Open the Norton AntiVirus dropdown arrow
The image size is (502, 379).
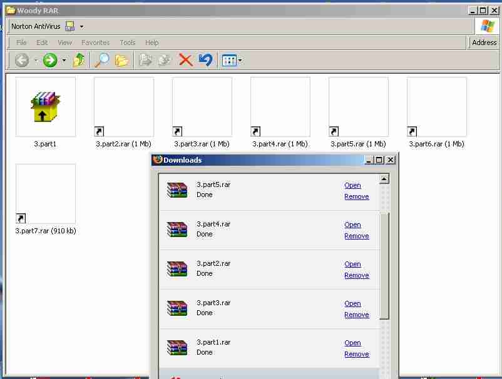tap(81, 26)
